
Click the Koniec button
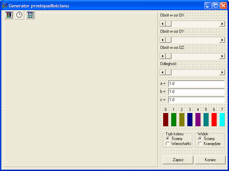click(x=210, y=160)
